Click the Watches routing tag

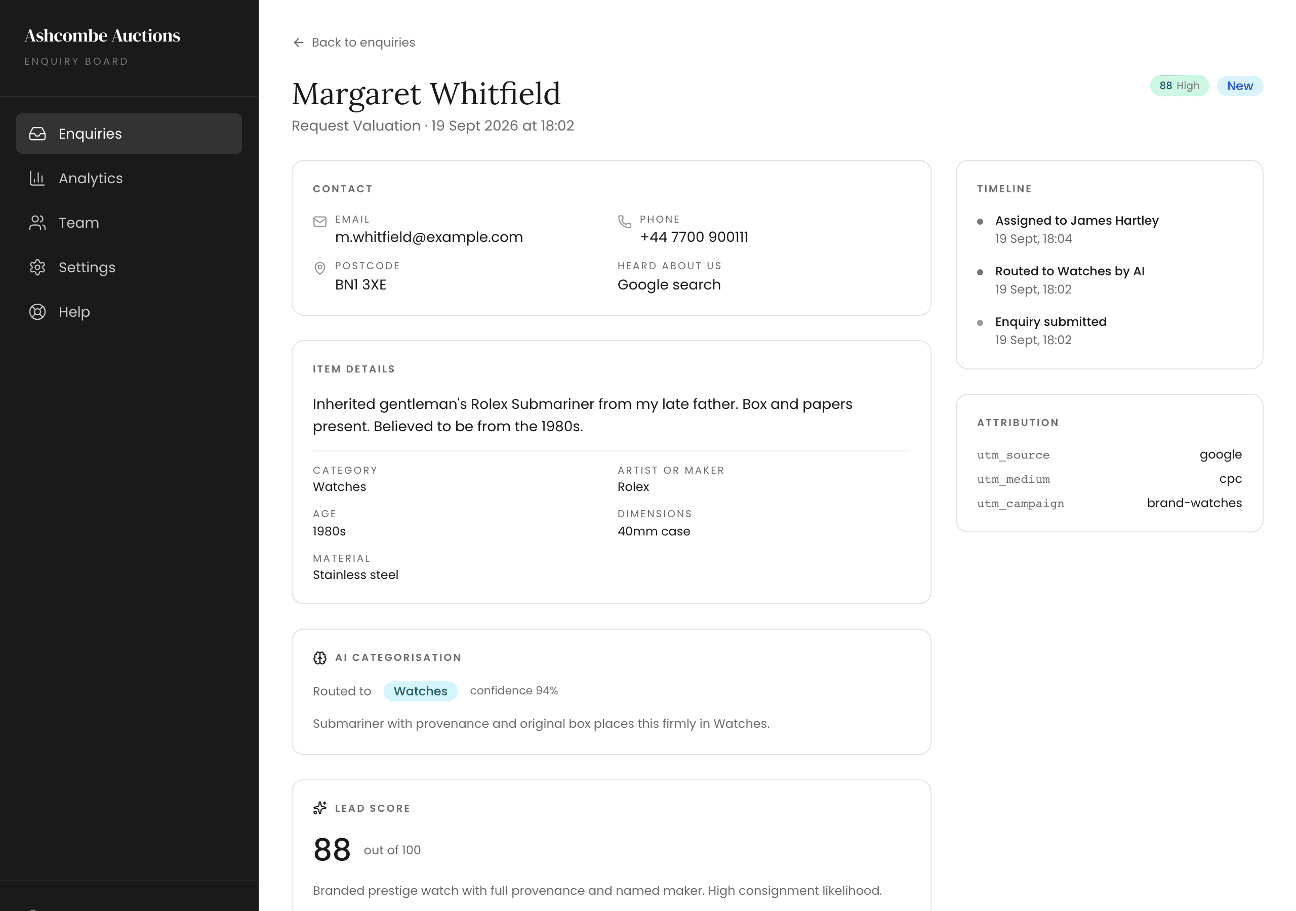[420, 691]
